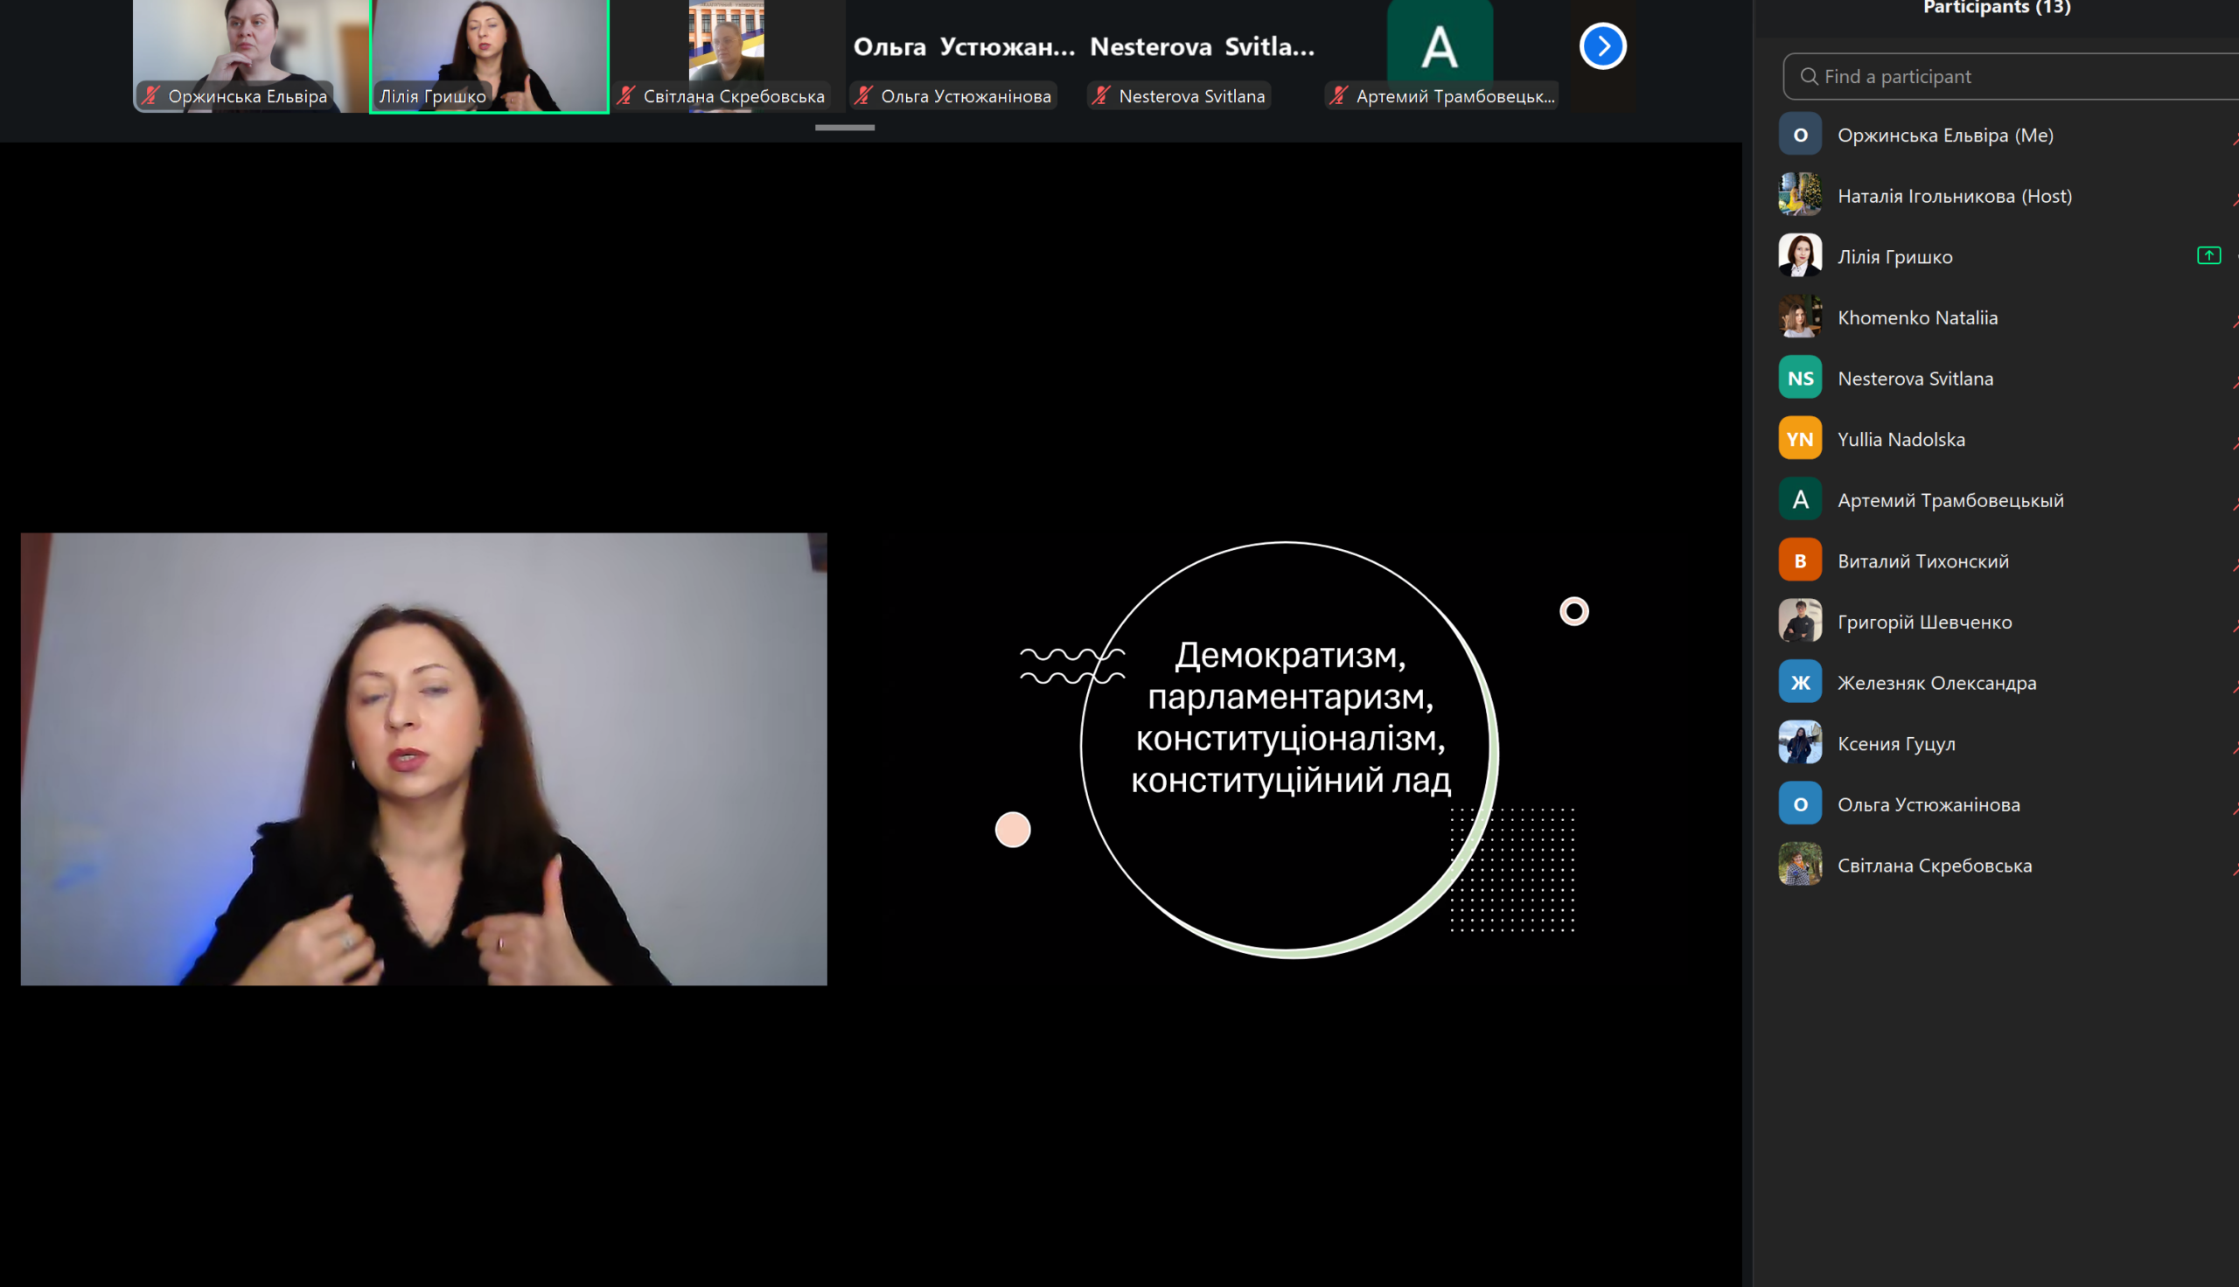
Task: Click orange B avatar of Виталий Тихонский
Action: 1800,561
